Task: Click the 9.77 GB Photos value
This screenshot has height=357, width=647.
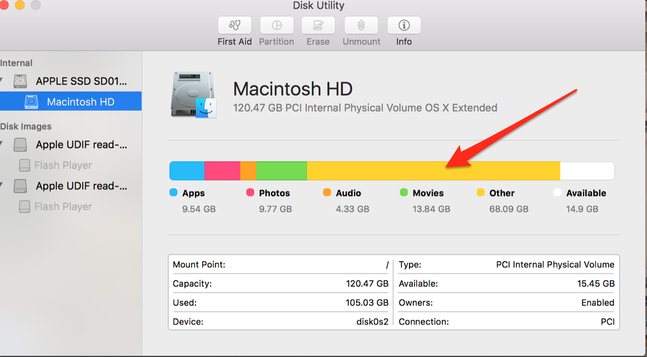Action: point(275,209)
